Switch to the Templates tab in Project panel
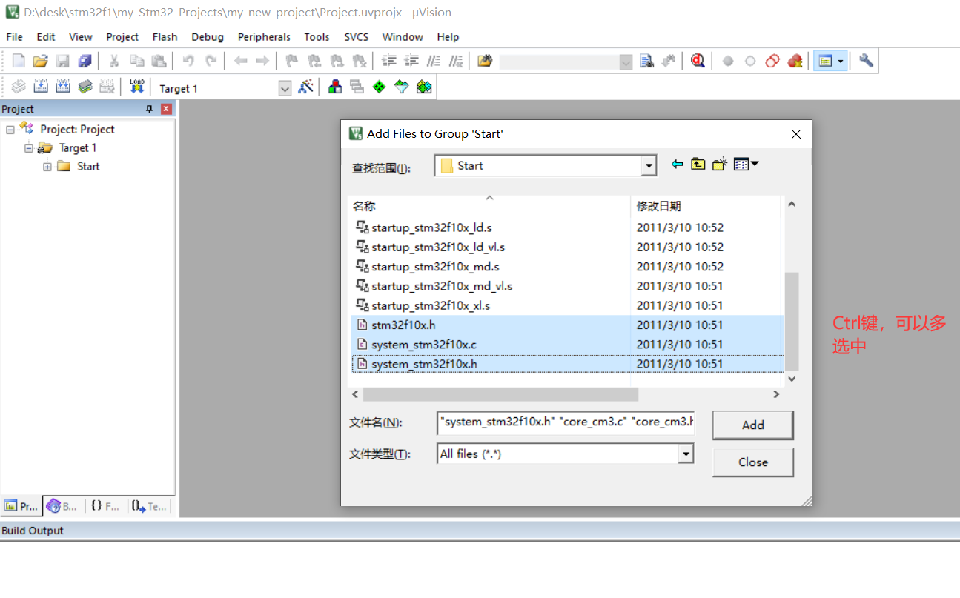Image resolution: width=960 pixels, height=598 pixels. coord(150,506)
